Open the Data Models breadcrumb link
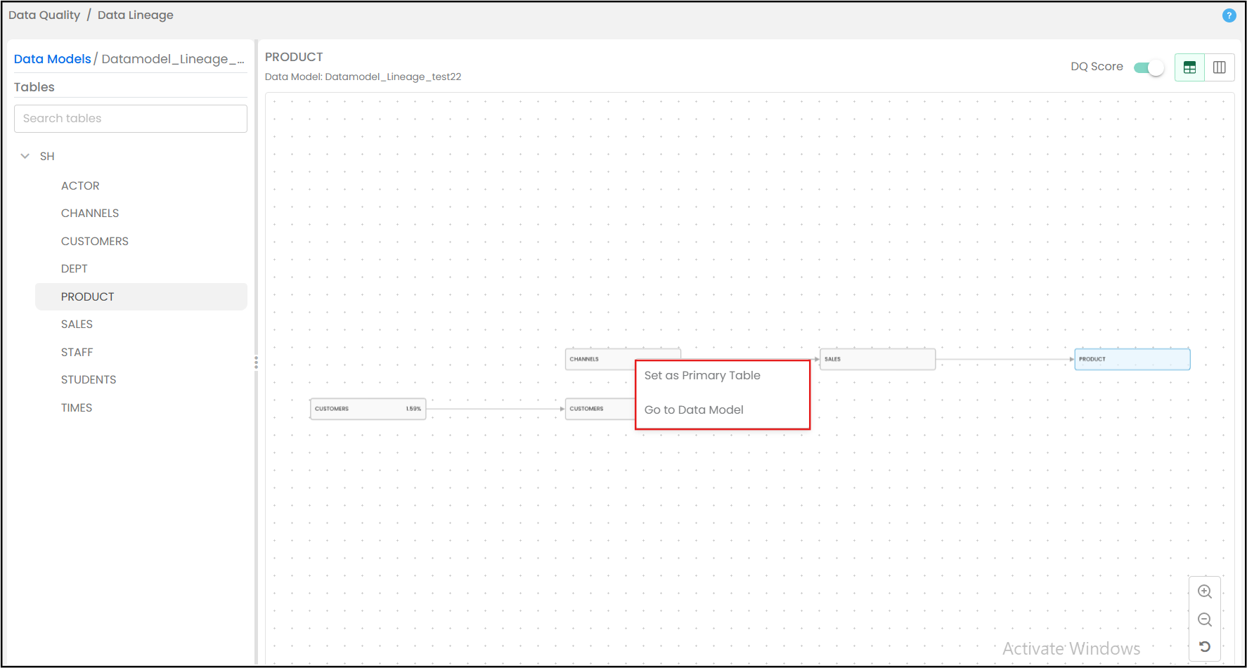 (x=53, y=59)
